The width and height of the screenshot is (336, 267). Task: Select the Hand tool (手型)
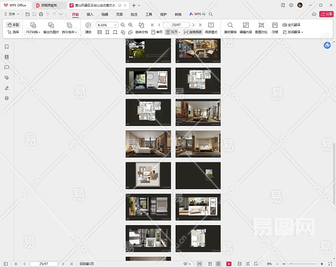pyautogui.click(x=13, y=25)
